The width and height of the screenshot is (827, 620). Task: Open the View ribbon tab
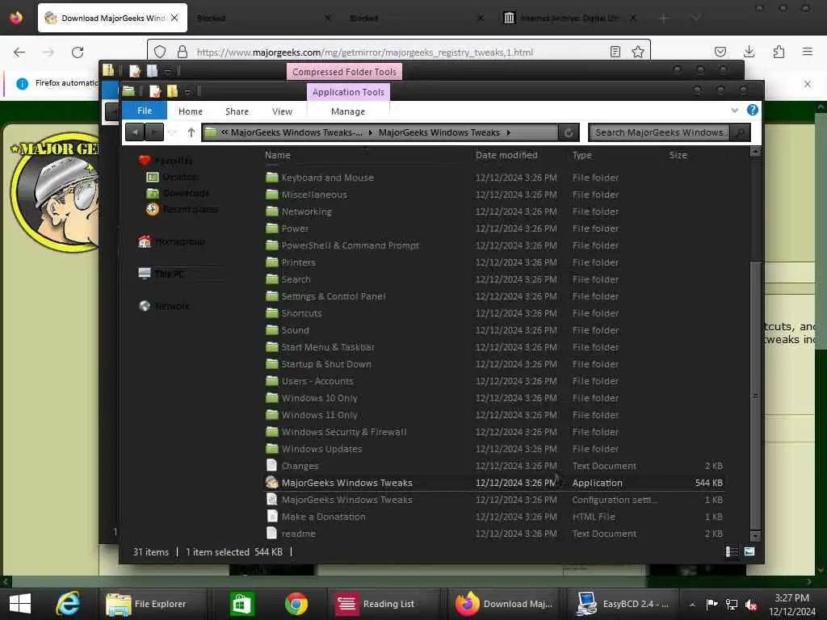tap(282, 111)
